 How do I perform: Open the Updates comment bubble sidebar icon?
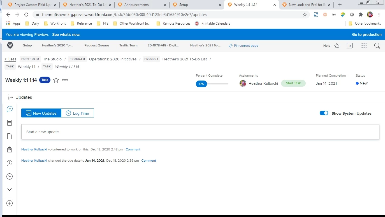coord(10,109)
